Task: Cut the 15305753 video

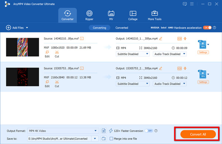Action: [57, 84]
